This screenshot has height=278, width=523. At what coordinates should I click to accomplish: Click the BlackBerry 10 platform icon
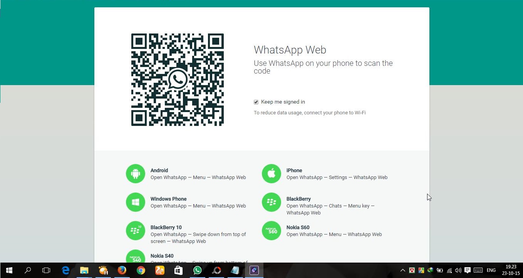point(136,231)
